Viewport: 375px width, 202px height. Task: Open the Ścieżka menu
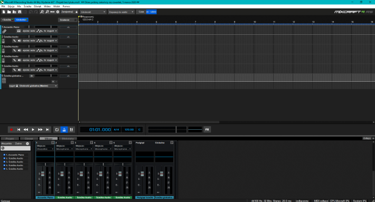coord(27,6)
